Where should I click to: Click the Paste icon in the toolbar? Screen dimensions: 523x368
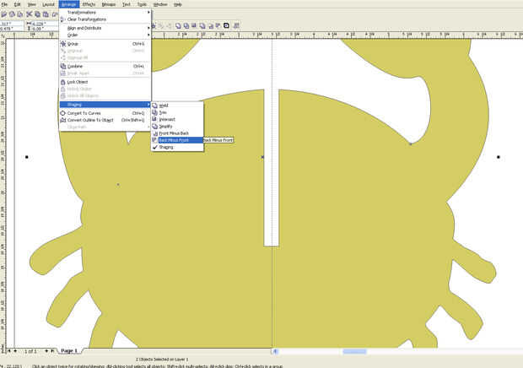[x=46, y=14]
